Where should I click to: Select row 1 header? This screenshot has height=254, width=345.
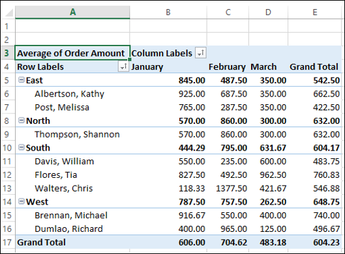point(7,26)
